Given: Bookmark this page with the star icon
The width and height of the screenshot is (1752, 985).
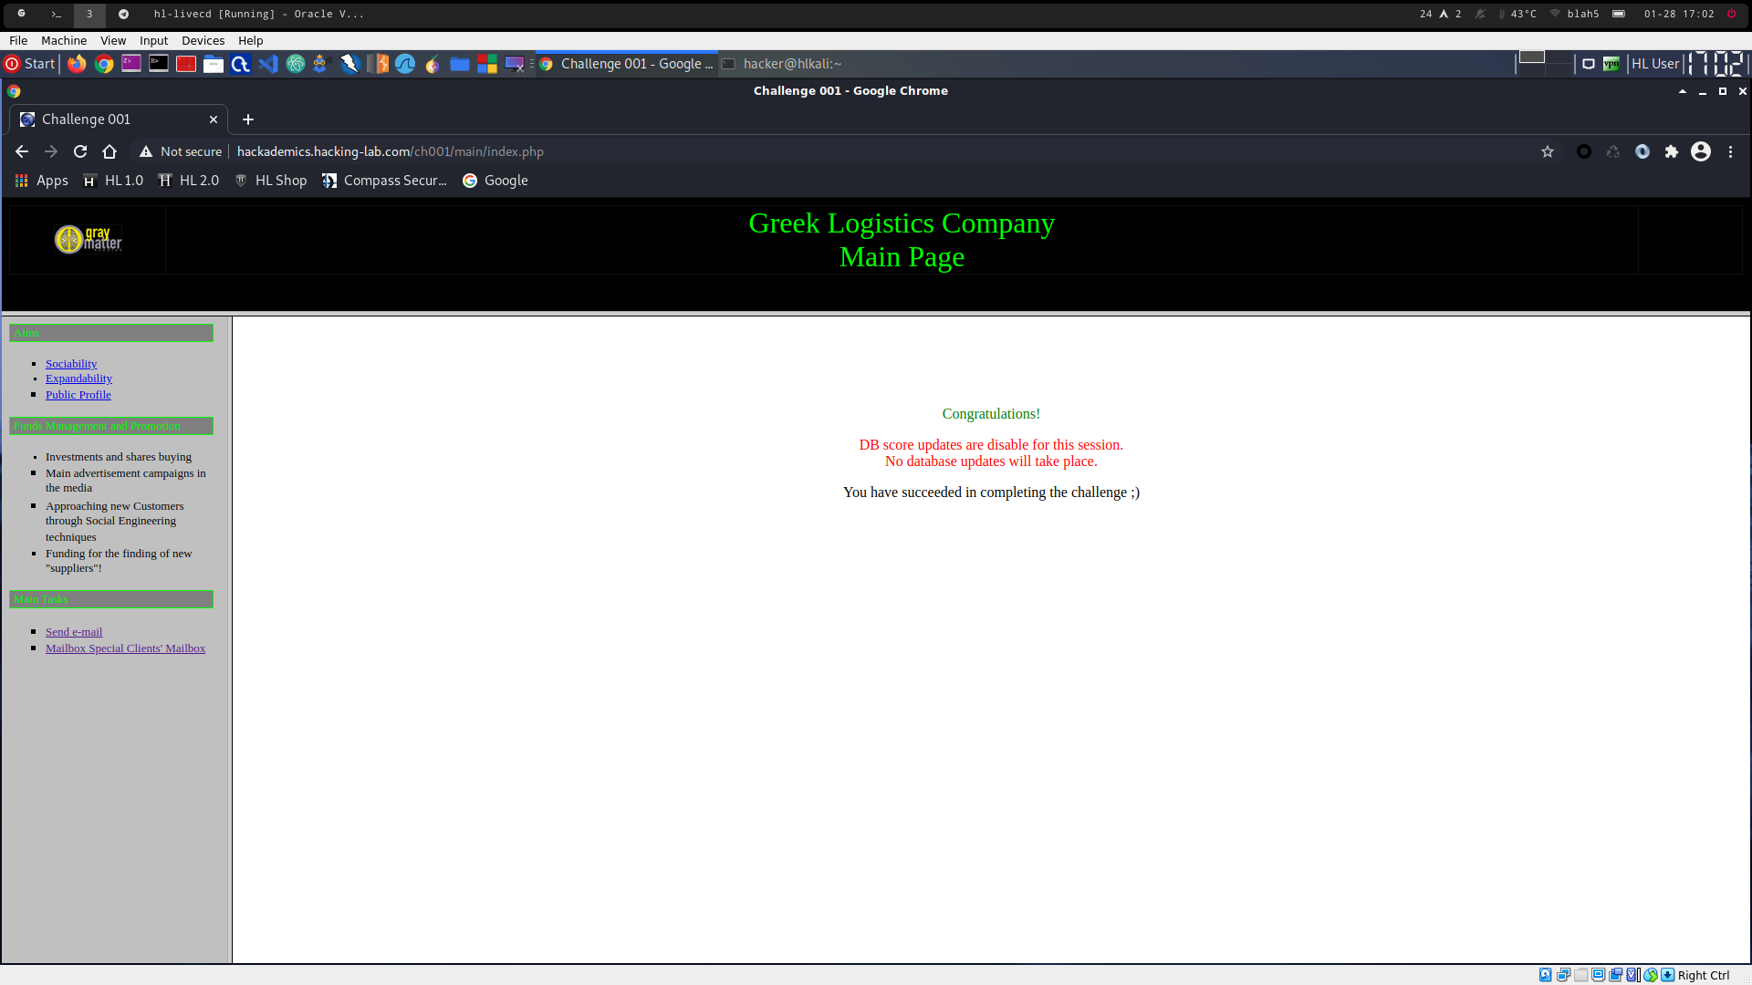Looking at the screenshot, I should 1548,151.
